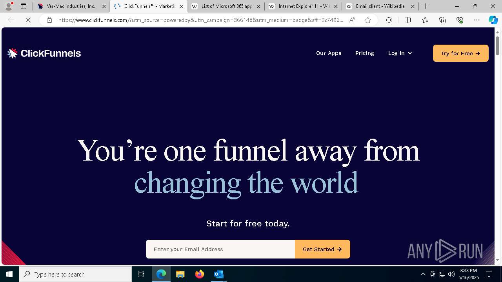Click the address bar URL
502x282 pixels.
point(200,20)
